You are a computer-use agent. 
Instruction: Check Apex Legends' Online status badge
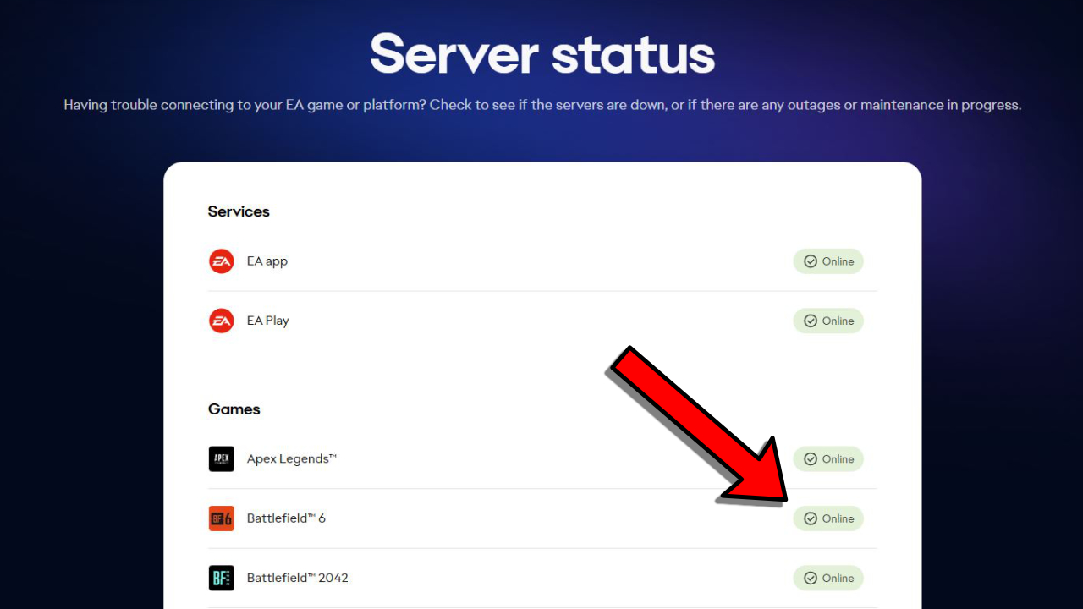tap(828, 459)
